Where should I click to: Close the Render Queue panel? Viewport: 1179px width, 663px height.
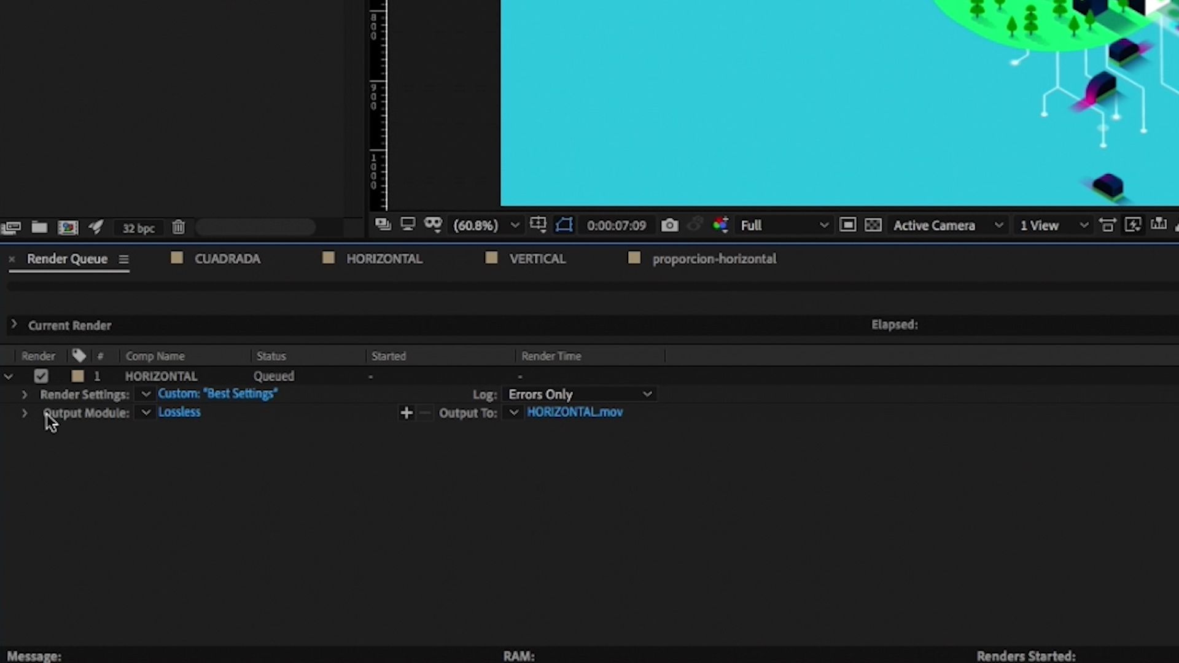11,259
